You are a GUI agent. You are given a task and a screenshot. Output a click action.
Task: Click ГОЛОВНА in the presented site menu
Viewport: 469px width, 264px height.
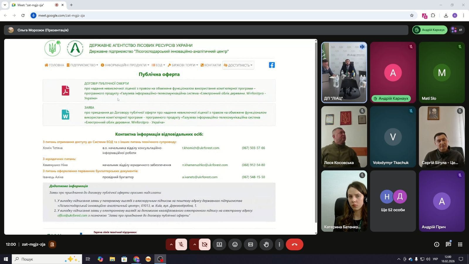point(54,65)
